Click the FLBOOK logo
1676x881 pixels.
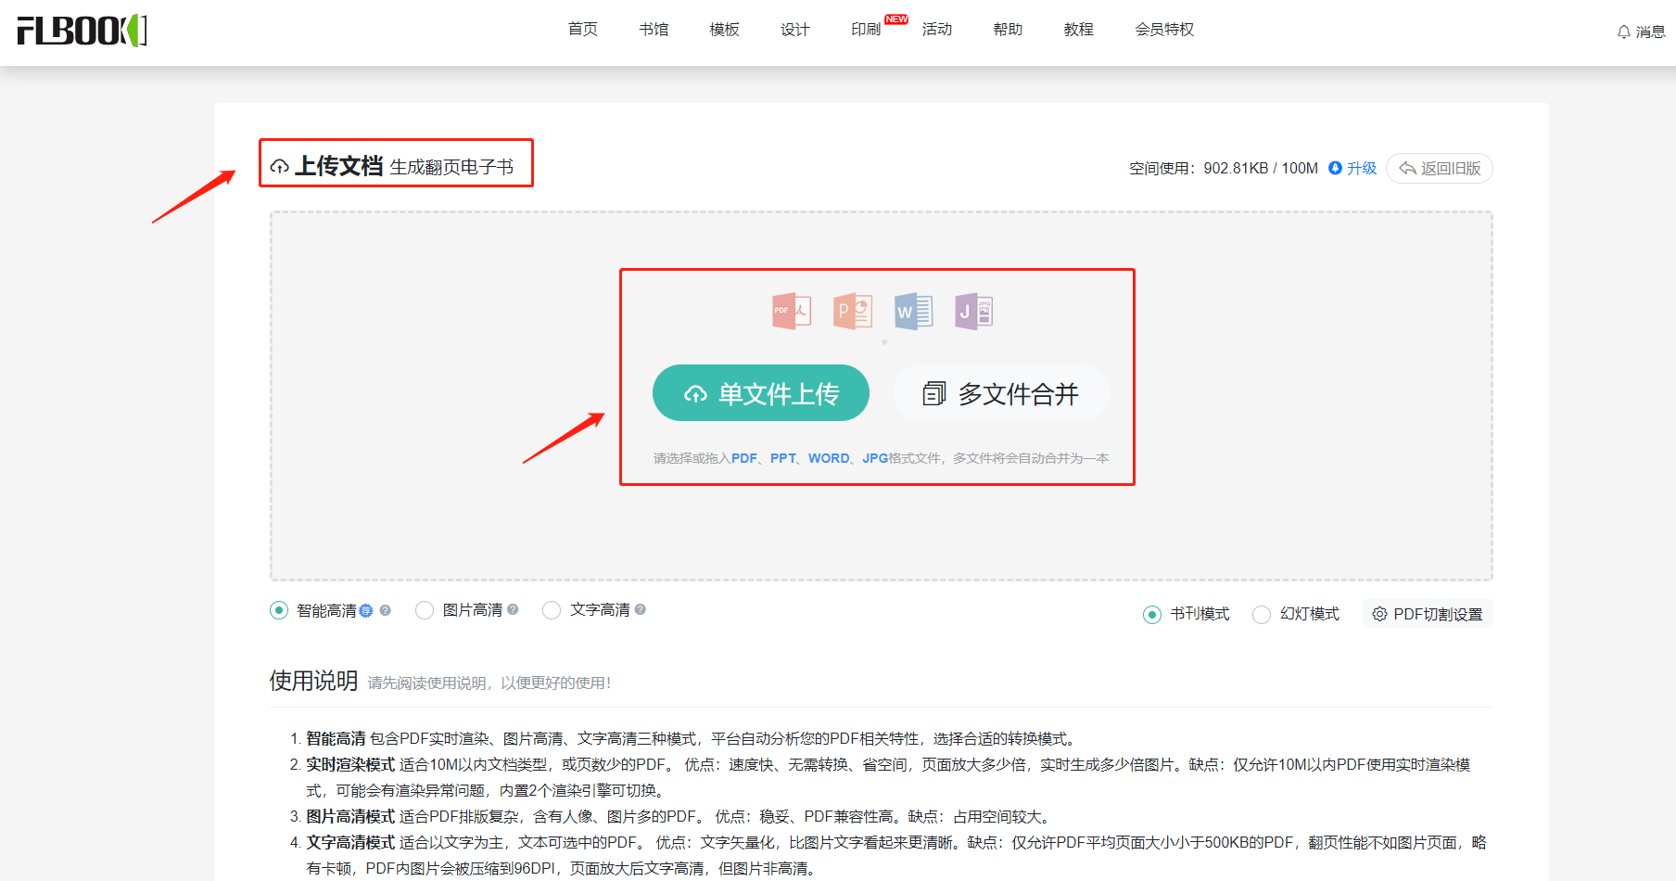[82, 31]
